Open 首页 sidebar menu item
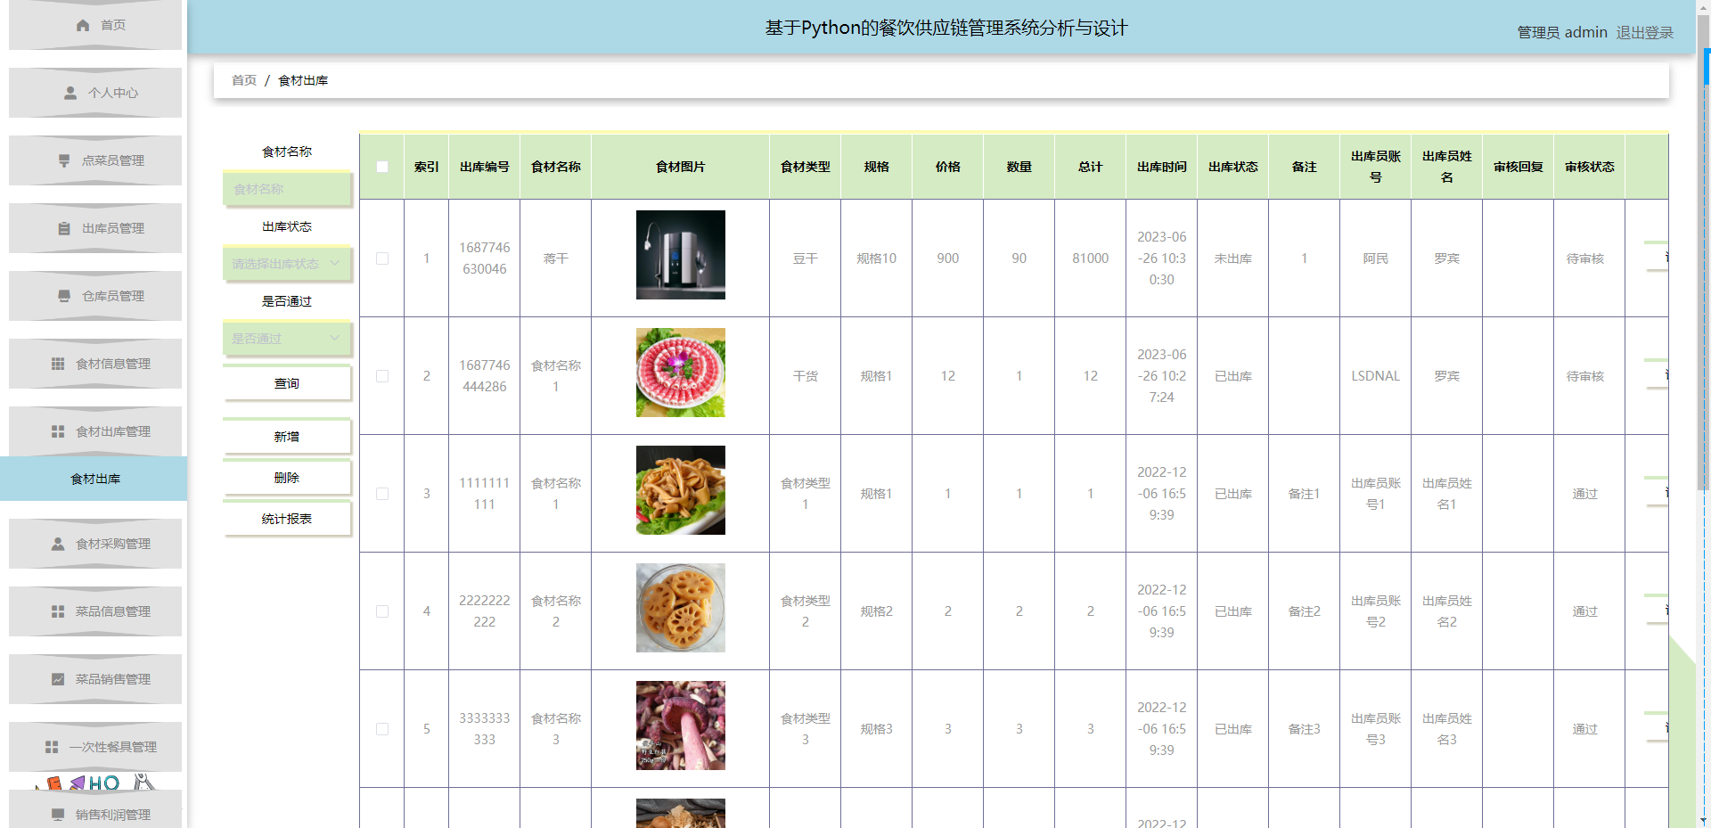Screen dimensions: 1711x828 click(95, 25)
